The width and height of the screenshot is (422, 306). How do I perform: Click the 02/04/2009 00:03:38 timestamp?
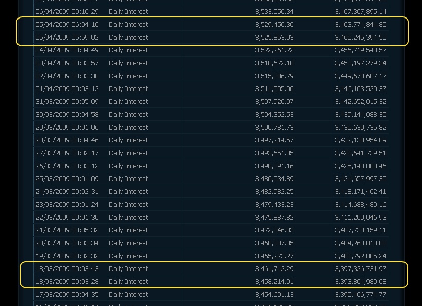tap(67, 76)
